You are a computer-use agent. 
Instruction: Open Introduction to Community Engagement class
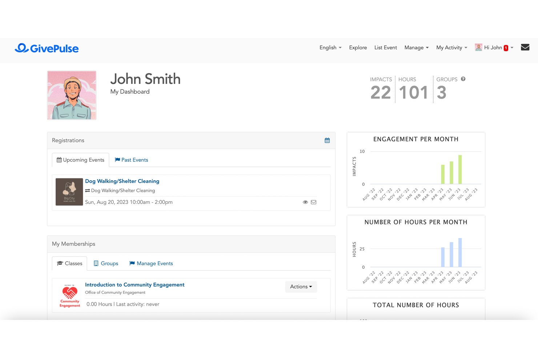tap(135, 285)
